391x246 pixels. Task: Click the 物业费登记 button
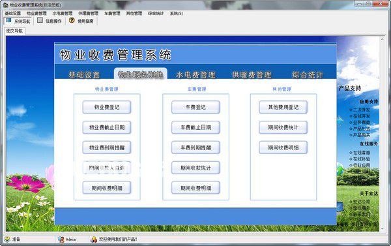pyautogui.click(x=107, y=107)
